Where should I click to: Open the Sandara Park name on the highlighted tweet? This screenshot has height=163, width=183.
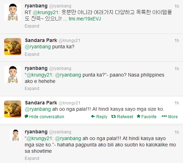[41, 103]
